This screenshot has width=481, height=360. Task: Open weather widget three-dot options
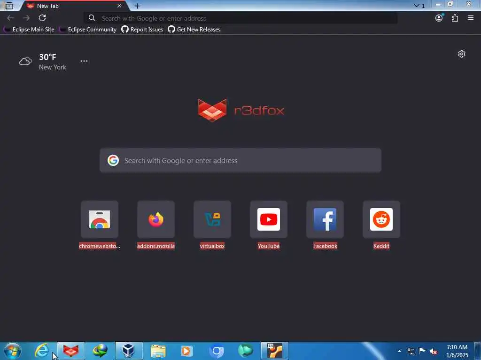[84, 61]
